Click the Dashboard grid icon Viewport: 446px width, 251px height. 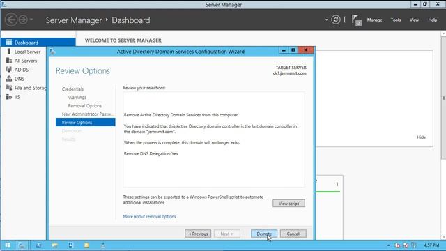(x=9, y=42)
